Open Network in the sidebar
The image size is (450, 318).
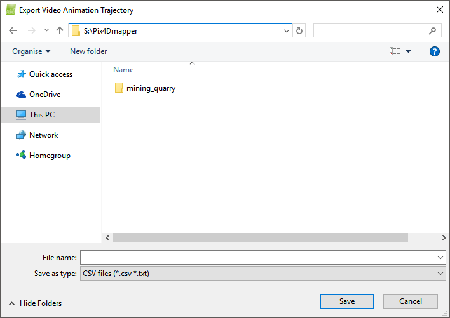point(43,135)
